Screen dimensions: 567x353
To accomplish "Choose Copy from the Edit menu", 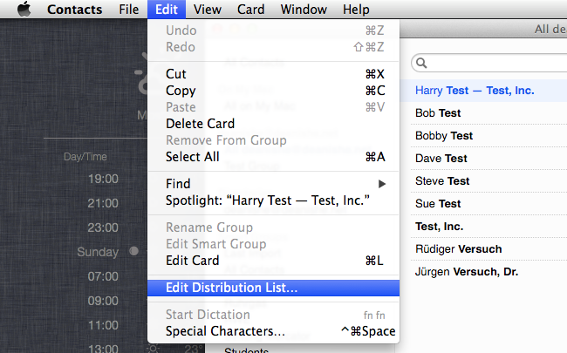I will [273, 91].
